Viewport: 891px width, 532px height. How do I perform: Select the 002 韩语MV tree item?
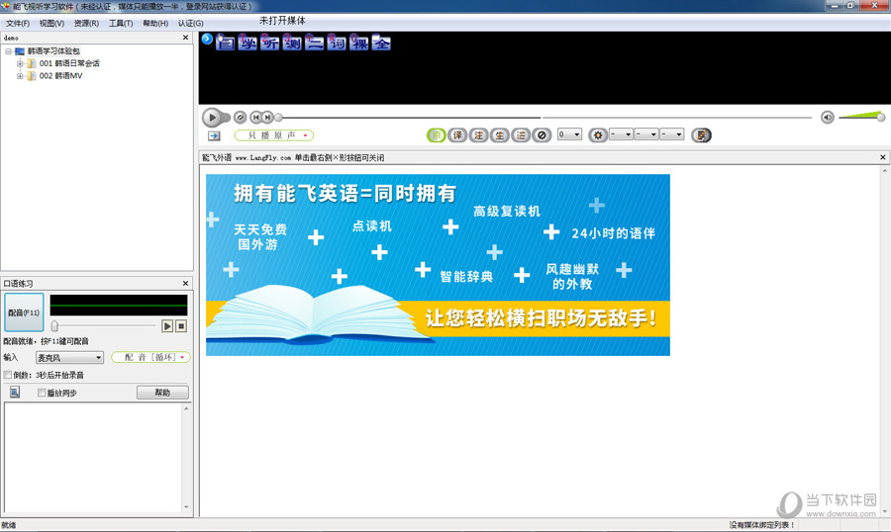tap(60, 76)
